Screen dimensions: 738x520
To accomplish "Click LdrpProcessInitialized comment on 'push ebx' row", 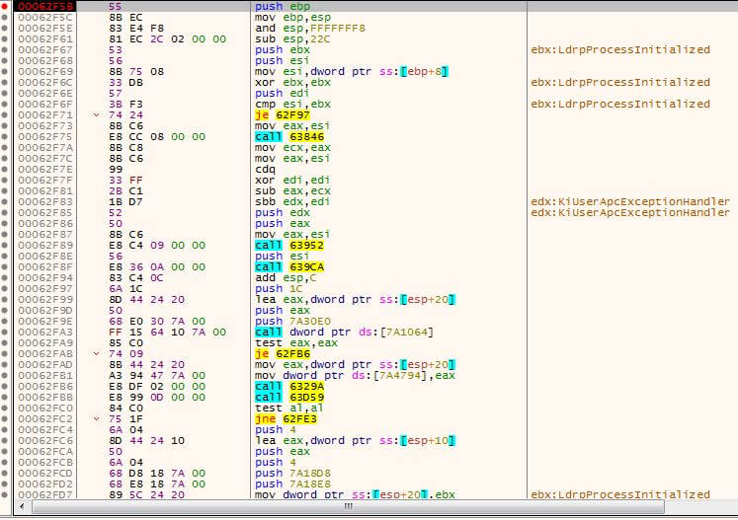I will point(620,50).
